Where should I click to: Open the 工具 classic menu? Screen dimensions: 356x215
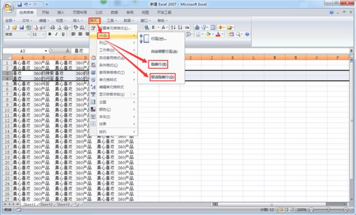111,21
